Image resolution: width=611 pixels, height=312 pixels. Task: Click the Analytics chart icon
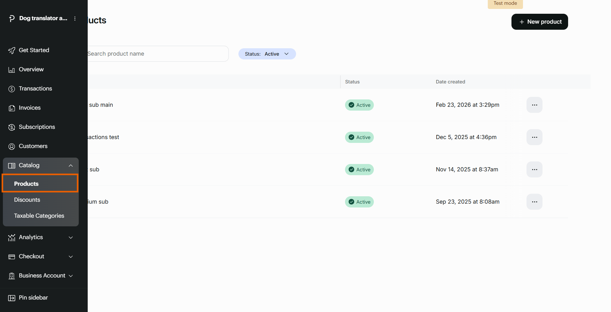pos(12,238)
